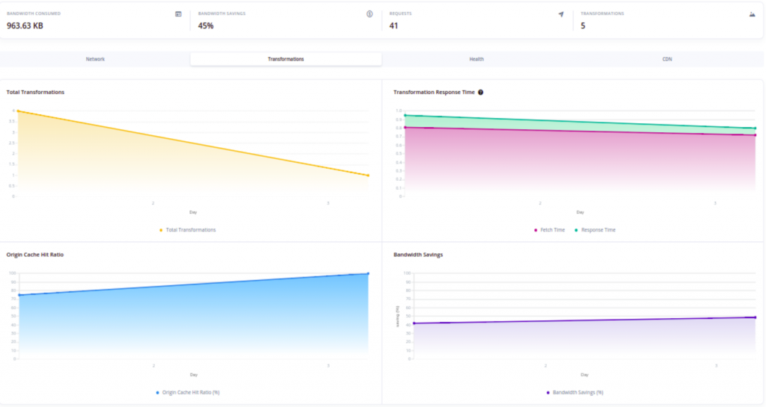Image resolution: width=766 pixels, height=407 pixels.
Task: Click the last purple Bandwidth Savings data point
Action: pos(755,317)
